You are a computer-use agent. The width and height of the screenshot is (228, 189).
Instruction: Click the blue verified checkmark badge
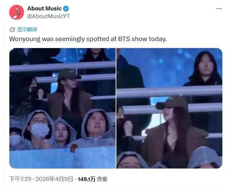(66, 9)
